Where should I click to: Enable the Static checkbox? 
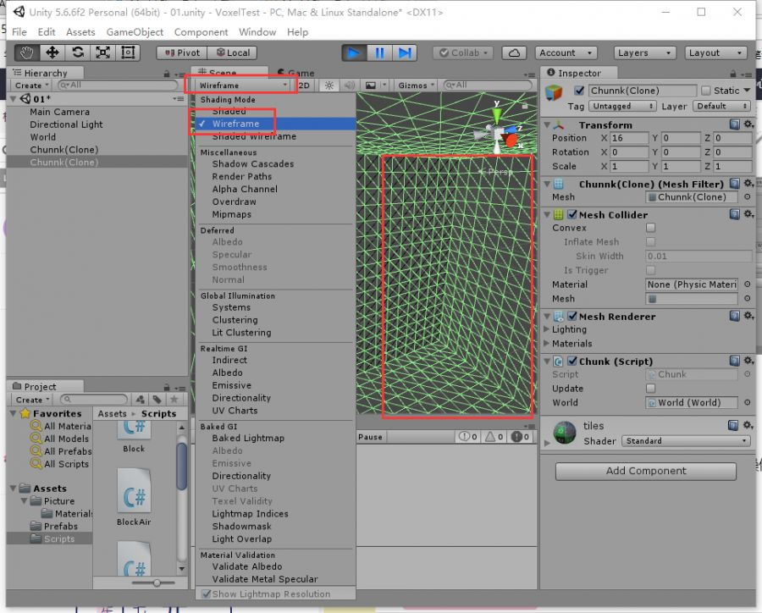706,91
